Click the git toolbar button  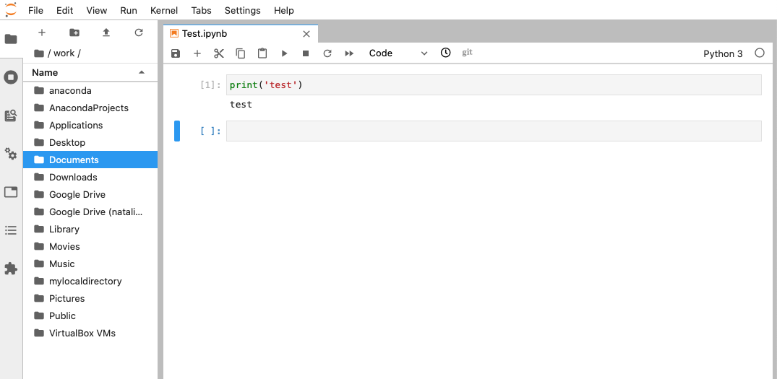(x=467, y=53)
